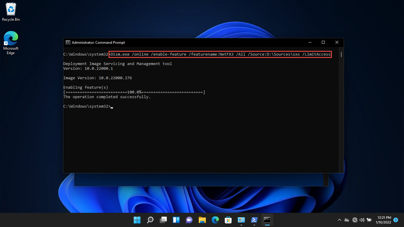Open the Command Prompt window system menu
This screenshot has height=227, width=404.
tap(67, 42)
